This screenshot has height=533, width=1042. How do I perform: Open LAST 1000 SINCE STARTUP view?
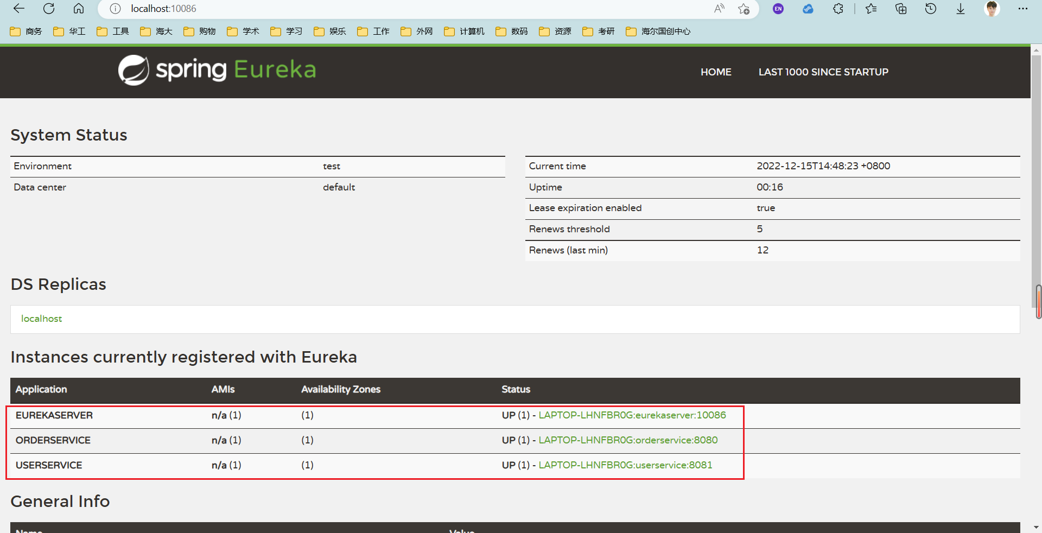pyautogui.click(x=823, y=72)
